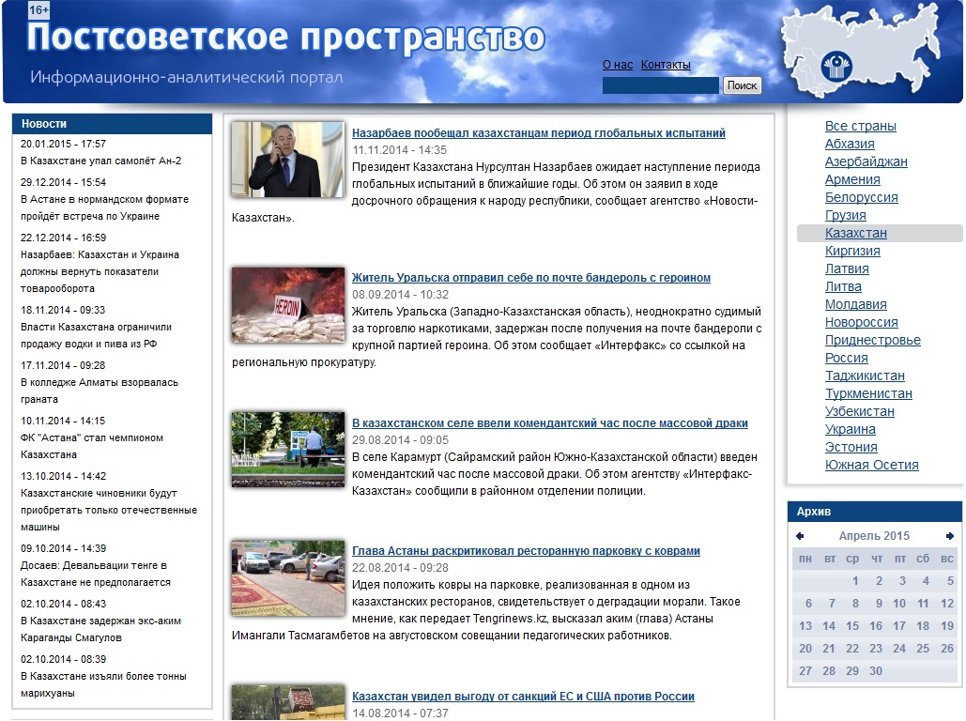Open news about ограничение продажи водки и пива
The height and width of the screenshot is (721, 966).
[96, 336]
